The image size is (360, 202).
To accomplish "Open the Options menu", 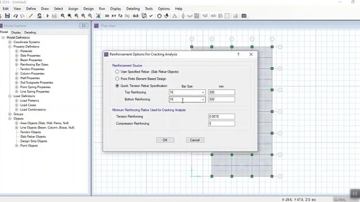I will [x=164, y=9].
